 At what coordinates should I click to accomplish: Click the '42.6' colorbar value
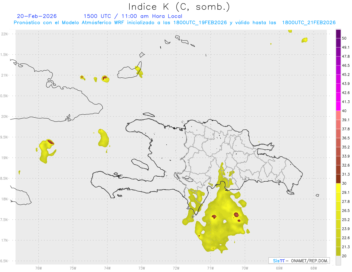tap(346, 93)
